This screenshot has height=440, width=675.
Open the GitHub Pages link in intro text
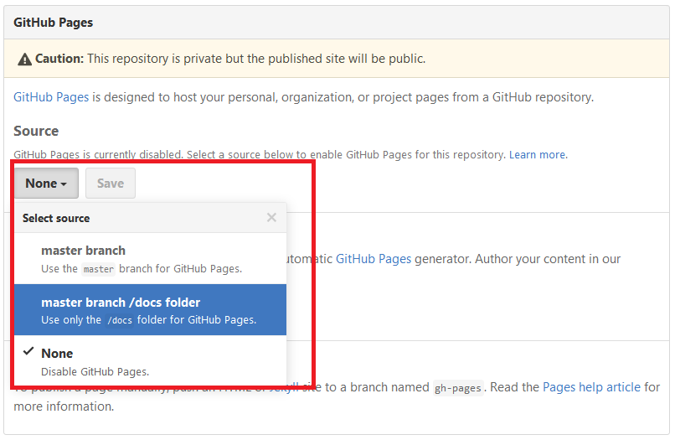51,97
